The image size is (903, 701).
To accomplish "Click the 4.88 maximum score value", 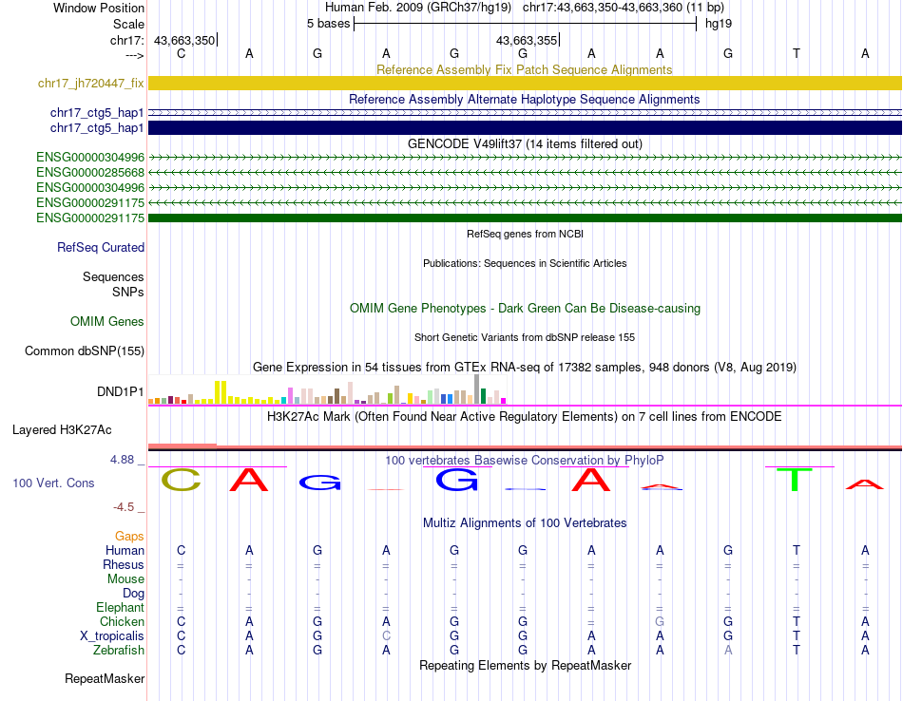I will pyautogui.click(x=122, y=460).
